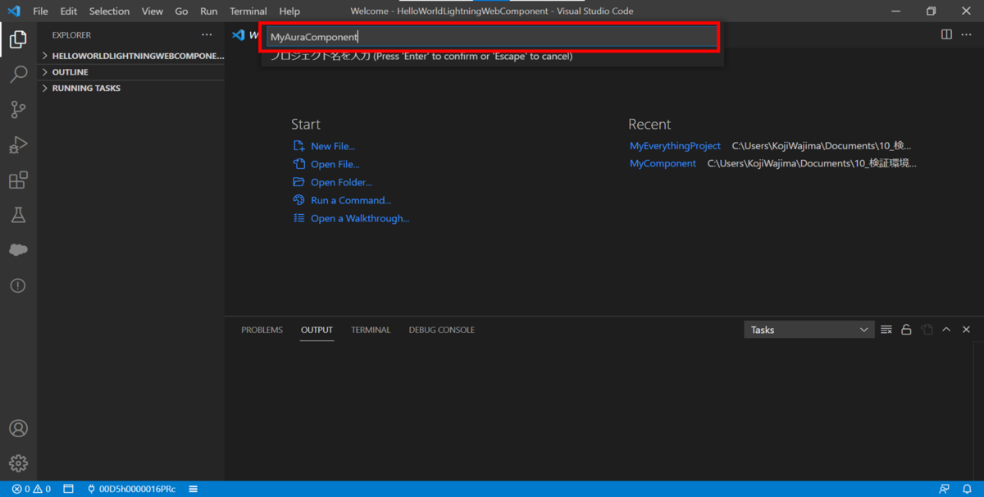
Task: Expand the HELLOWORLDLIGHTNINGWEBCOMPONENT folder section
Action: 131,56
